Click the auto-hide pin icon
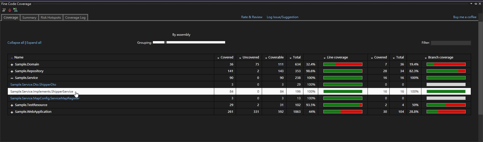 475,4
